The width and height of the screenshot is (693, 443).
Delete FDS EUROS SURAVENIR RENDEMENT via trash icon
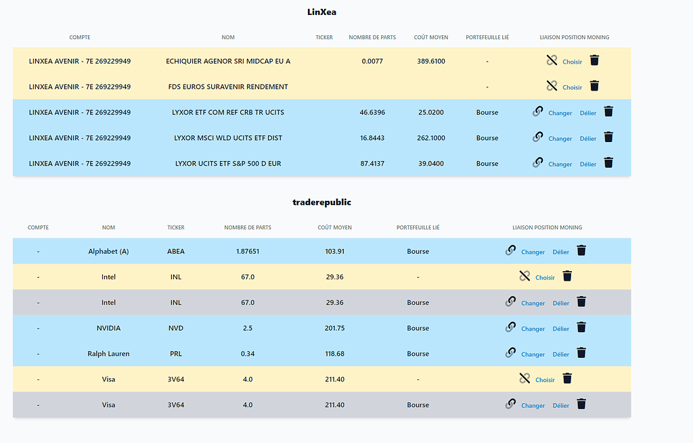point(594,86)
